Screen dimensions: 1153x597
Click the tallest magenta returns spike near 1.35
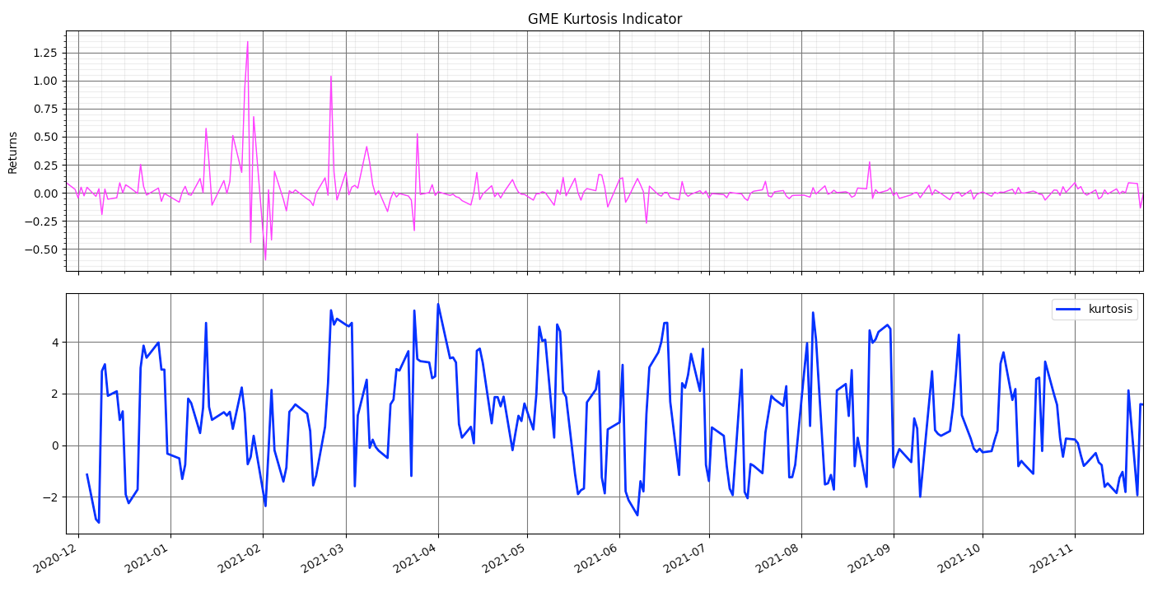coord(247,43)
